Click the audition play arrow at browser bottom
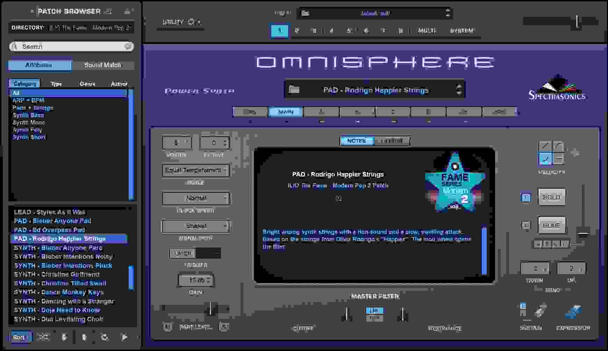The image size is (608, 351). 124,337
